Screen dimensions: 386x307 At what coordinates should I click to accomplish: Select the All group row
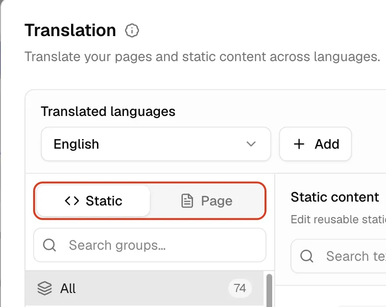pos(144,288)
